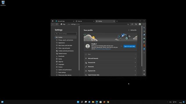Open Cookies and site permissions settings
Viewport: 186px width, 104px height.
66,51
